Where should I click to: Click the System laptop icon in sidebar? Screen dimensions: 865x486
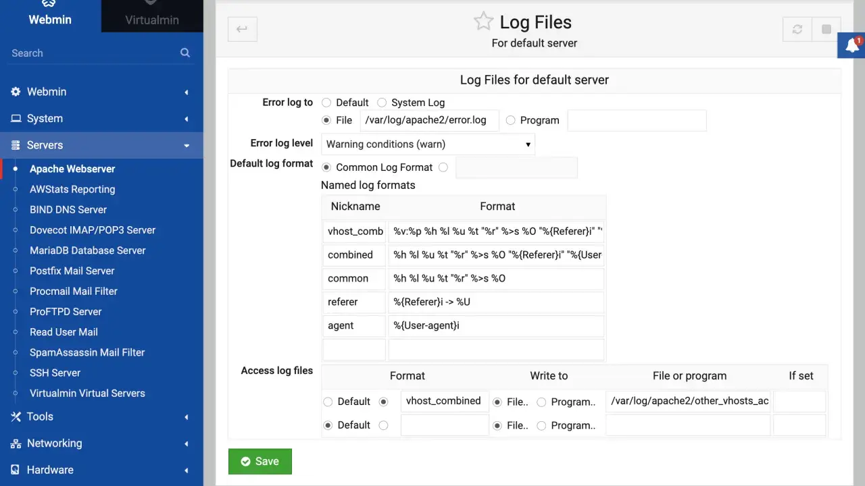16,119
